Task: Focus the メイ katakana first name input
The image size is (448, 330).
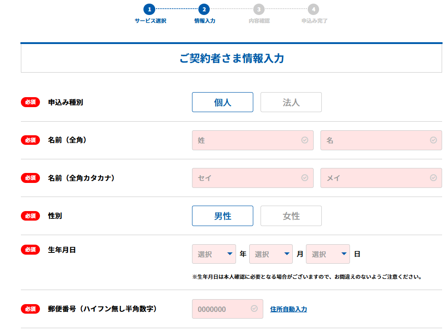Action: coord(376,178)
